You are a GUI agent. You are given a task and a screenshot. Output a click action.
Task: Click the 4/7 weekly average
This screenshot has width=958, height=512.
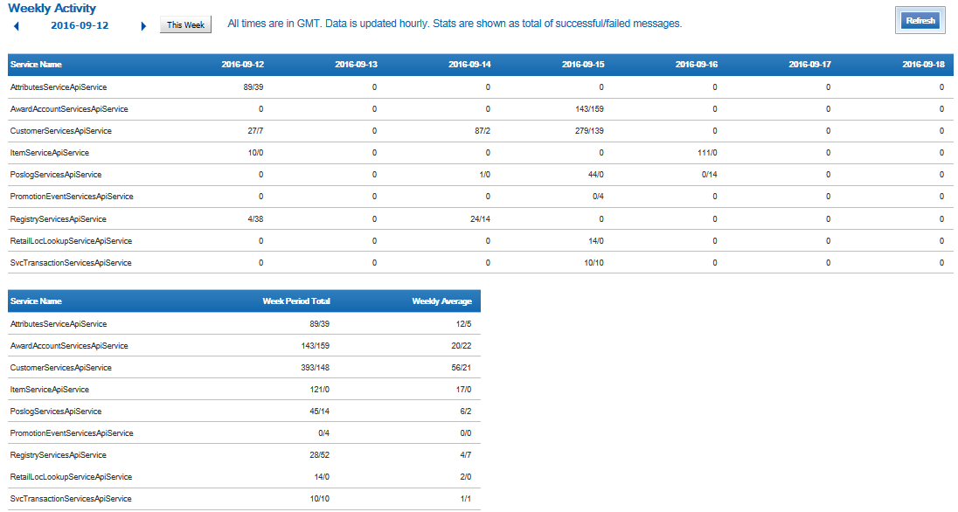coord(466,455)
